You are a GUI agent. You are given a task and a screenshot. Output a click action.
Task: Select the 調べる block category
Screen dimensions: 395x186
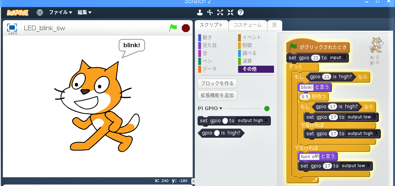(x=247, y=53)
